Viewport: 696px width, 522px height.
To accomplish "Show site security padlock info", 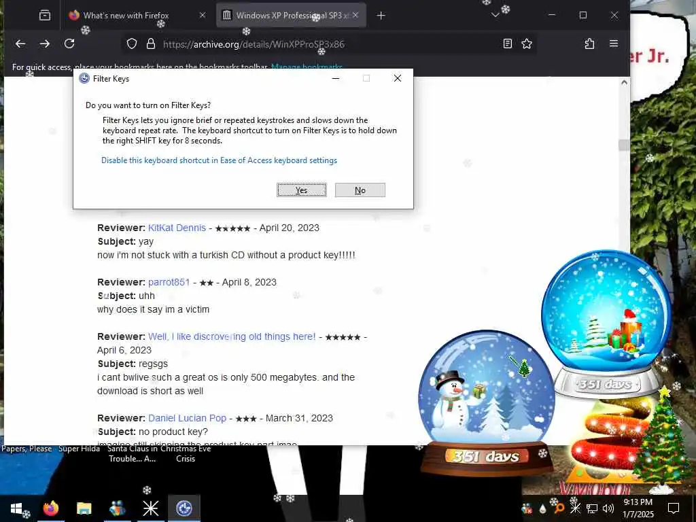I will tap(151, 43).
